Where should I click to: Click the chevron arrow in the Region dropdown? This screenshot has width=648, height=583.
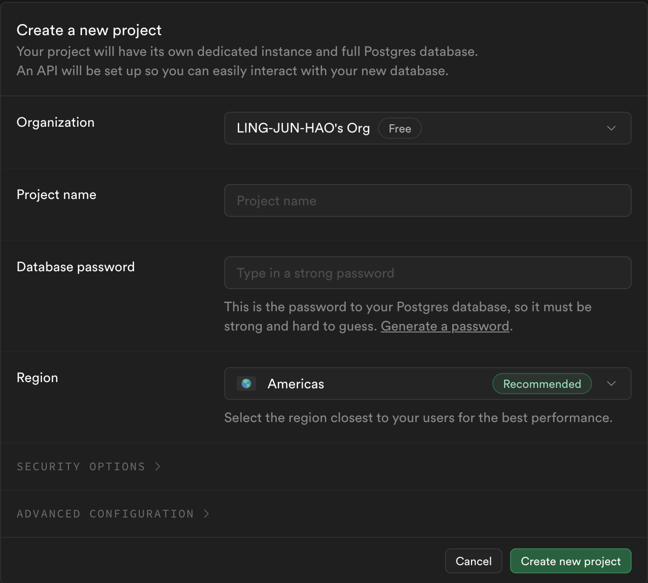(611, 384)
